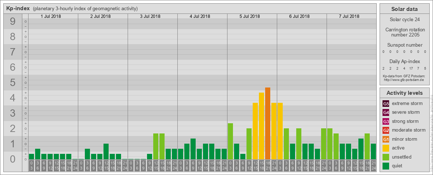The image size is (433, 175).
Task: Click the light green 7 Jul 18-21 bar
Action: click(367, 147)
